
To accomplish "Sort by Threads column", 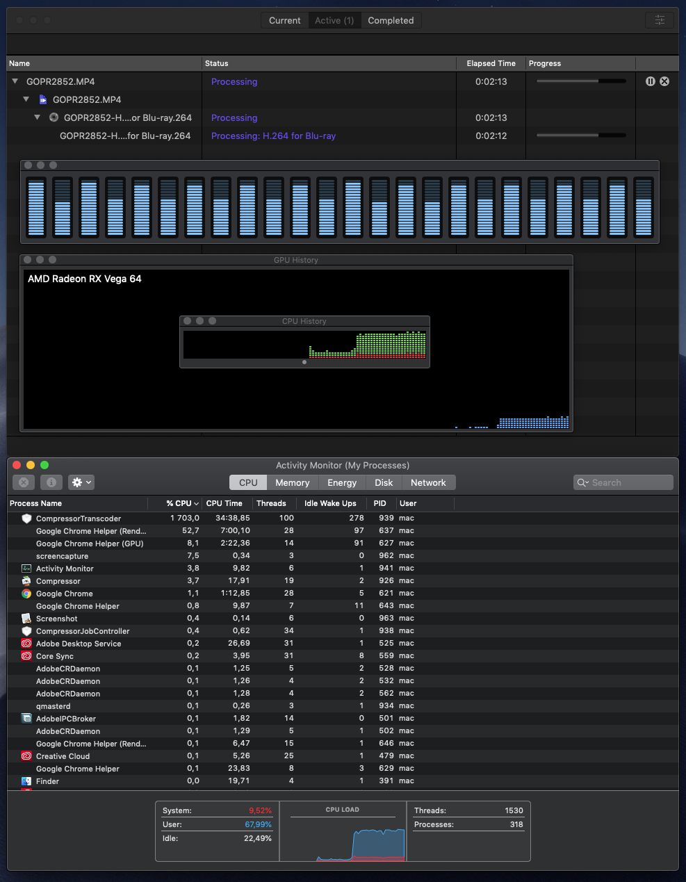I will (274, 503).
